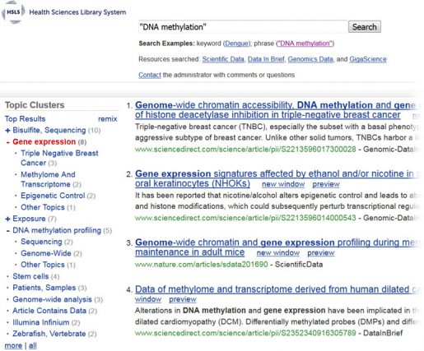This screenshot has width=424, height=351.
Task: Expand the Exposure topic cluster
Action: 7,219
